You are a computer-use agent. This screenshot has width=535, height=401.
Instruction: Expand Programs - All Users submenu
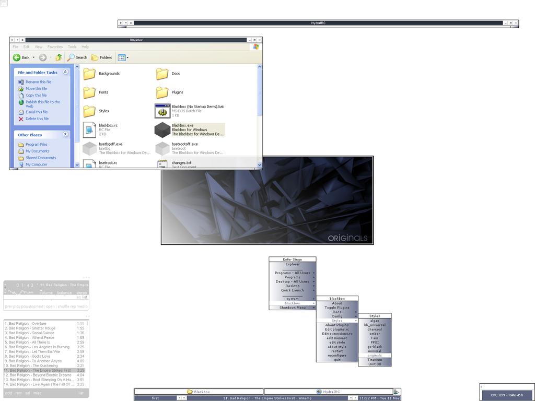click(x=293, y=273)
